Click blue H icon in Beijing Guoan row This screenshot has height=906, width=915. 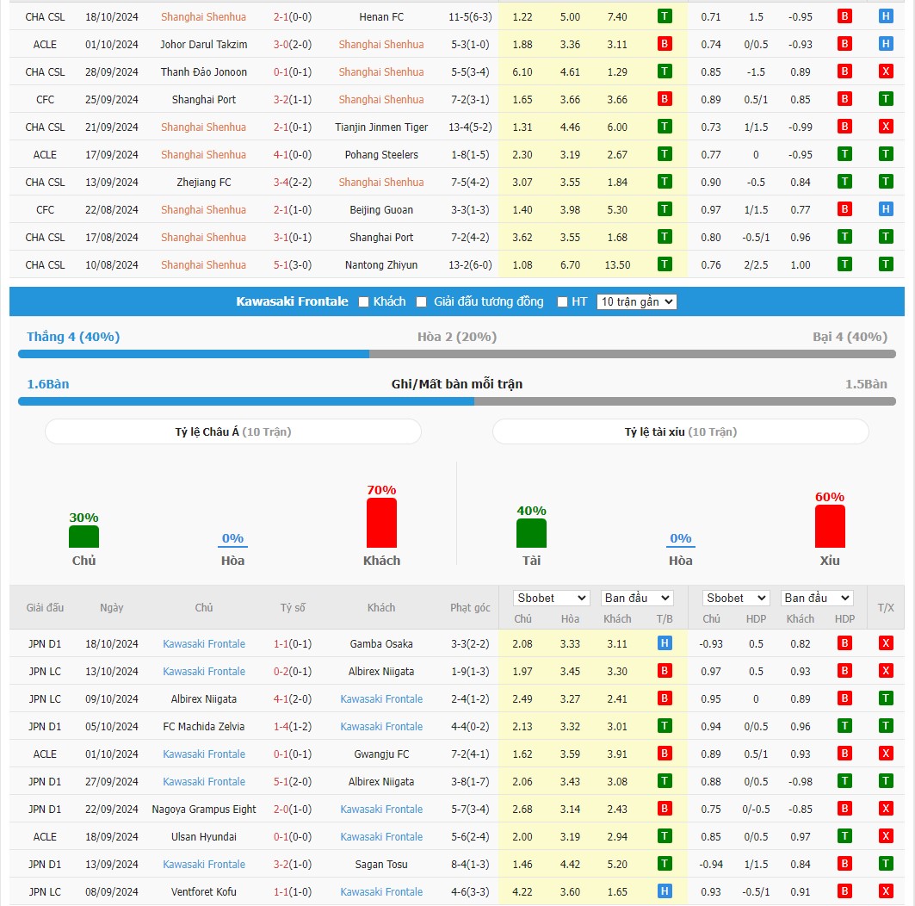pos(886,209)
